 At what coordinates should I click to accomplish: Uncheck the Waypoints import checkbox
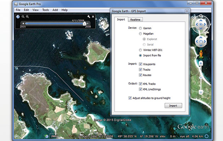(141, 64)
